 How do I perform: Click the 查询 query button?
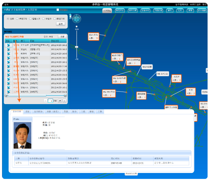(60, 24)
